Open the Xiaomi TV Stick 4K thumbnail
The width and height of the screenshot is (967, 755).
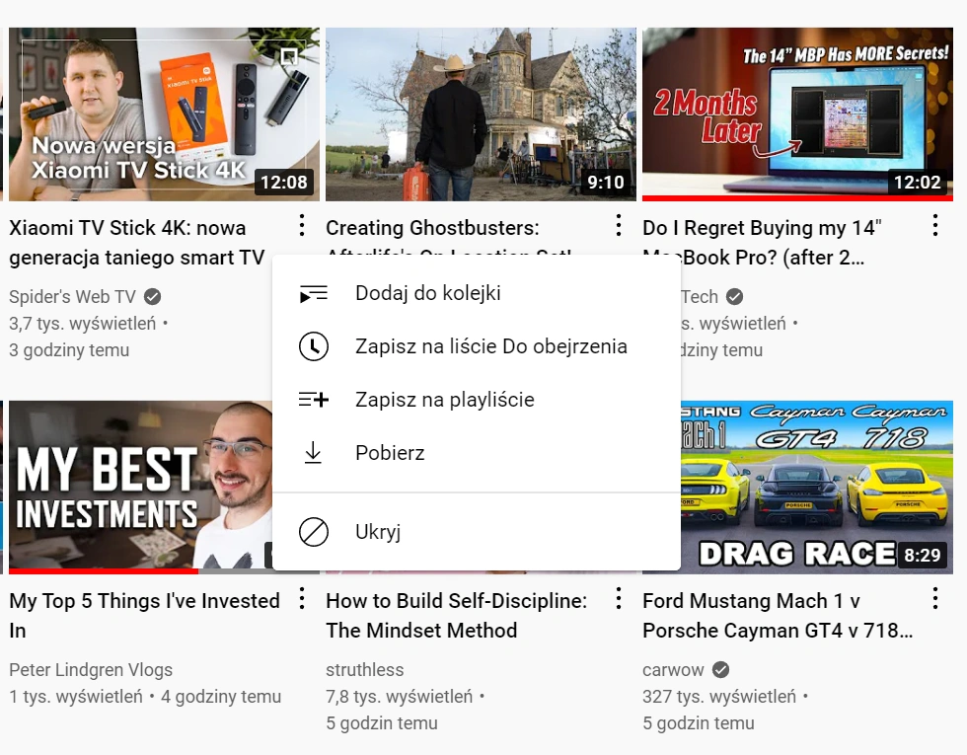click(x=164, y=114)
